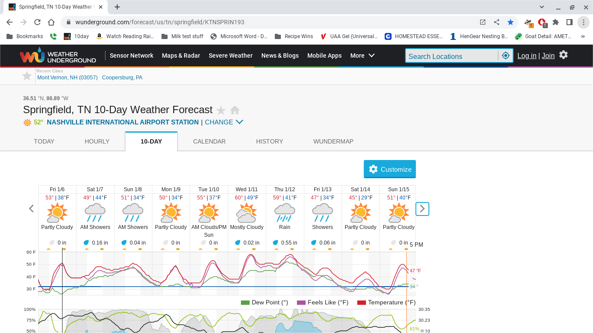Open the site settings gear icon

563,55
